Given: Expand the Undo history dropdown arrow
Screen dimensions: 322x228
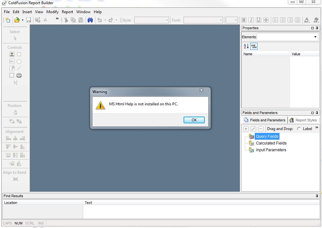Looking at the screenshot, I should coord(105,20).
